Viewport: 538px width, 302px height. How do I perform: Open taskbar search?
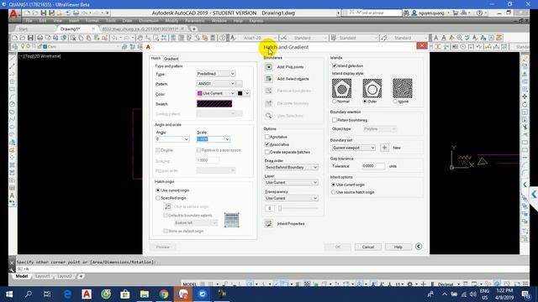click(29, 294)
